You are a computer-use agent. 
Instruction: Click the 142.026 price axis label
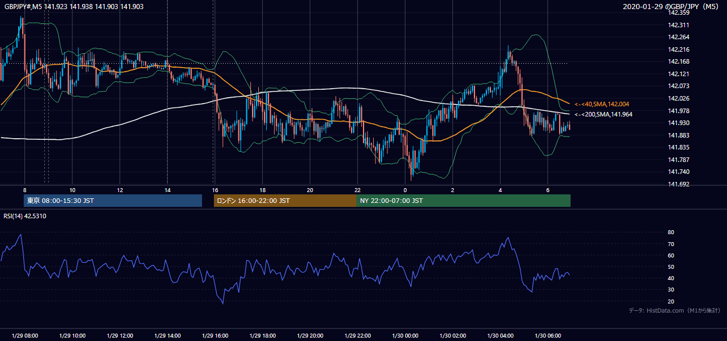[x=679, y=98]
